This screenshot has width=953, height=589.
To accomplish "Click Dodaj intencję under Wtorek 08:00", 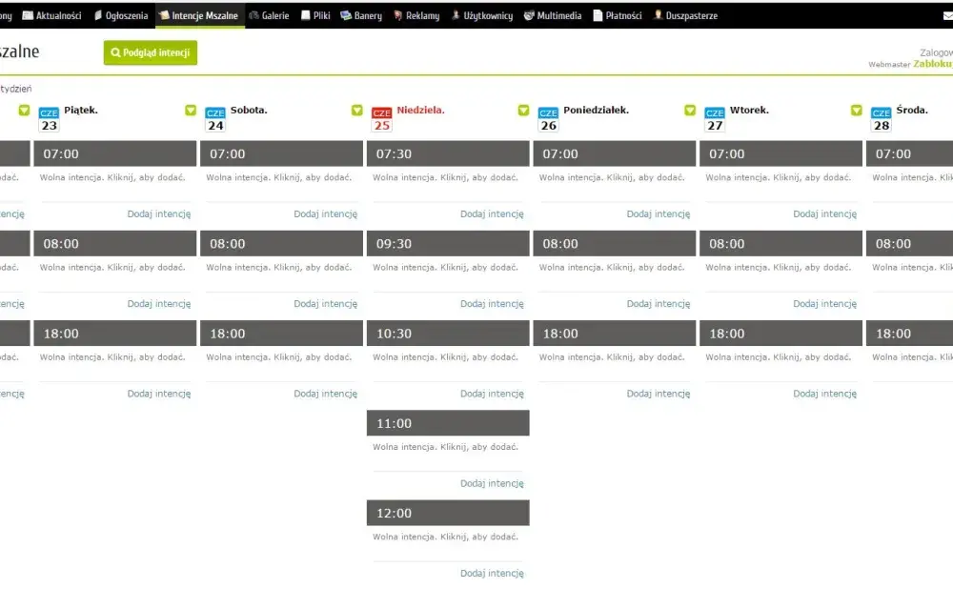I will (824, 304).
